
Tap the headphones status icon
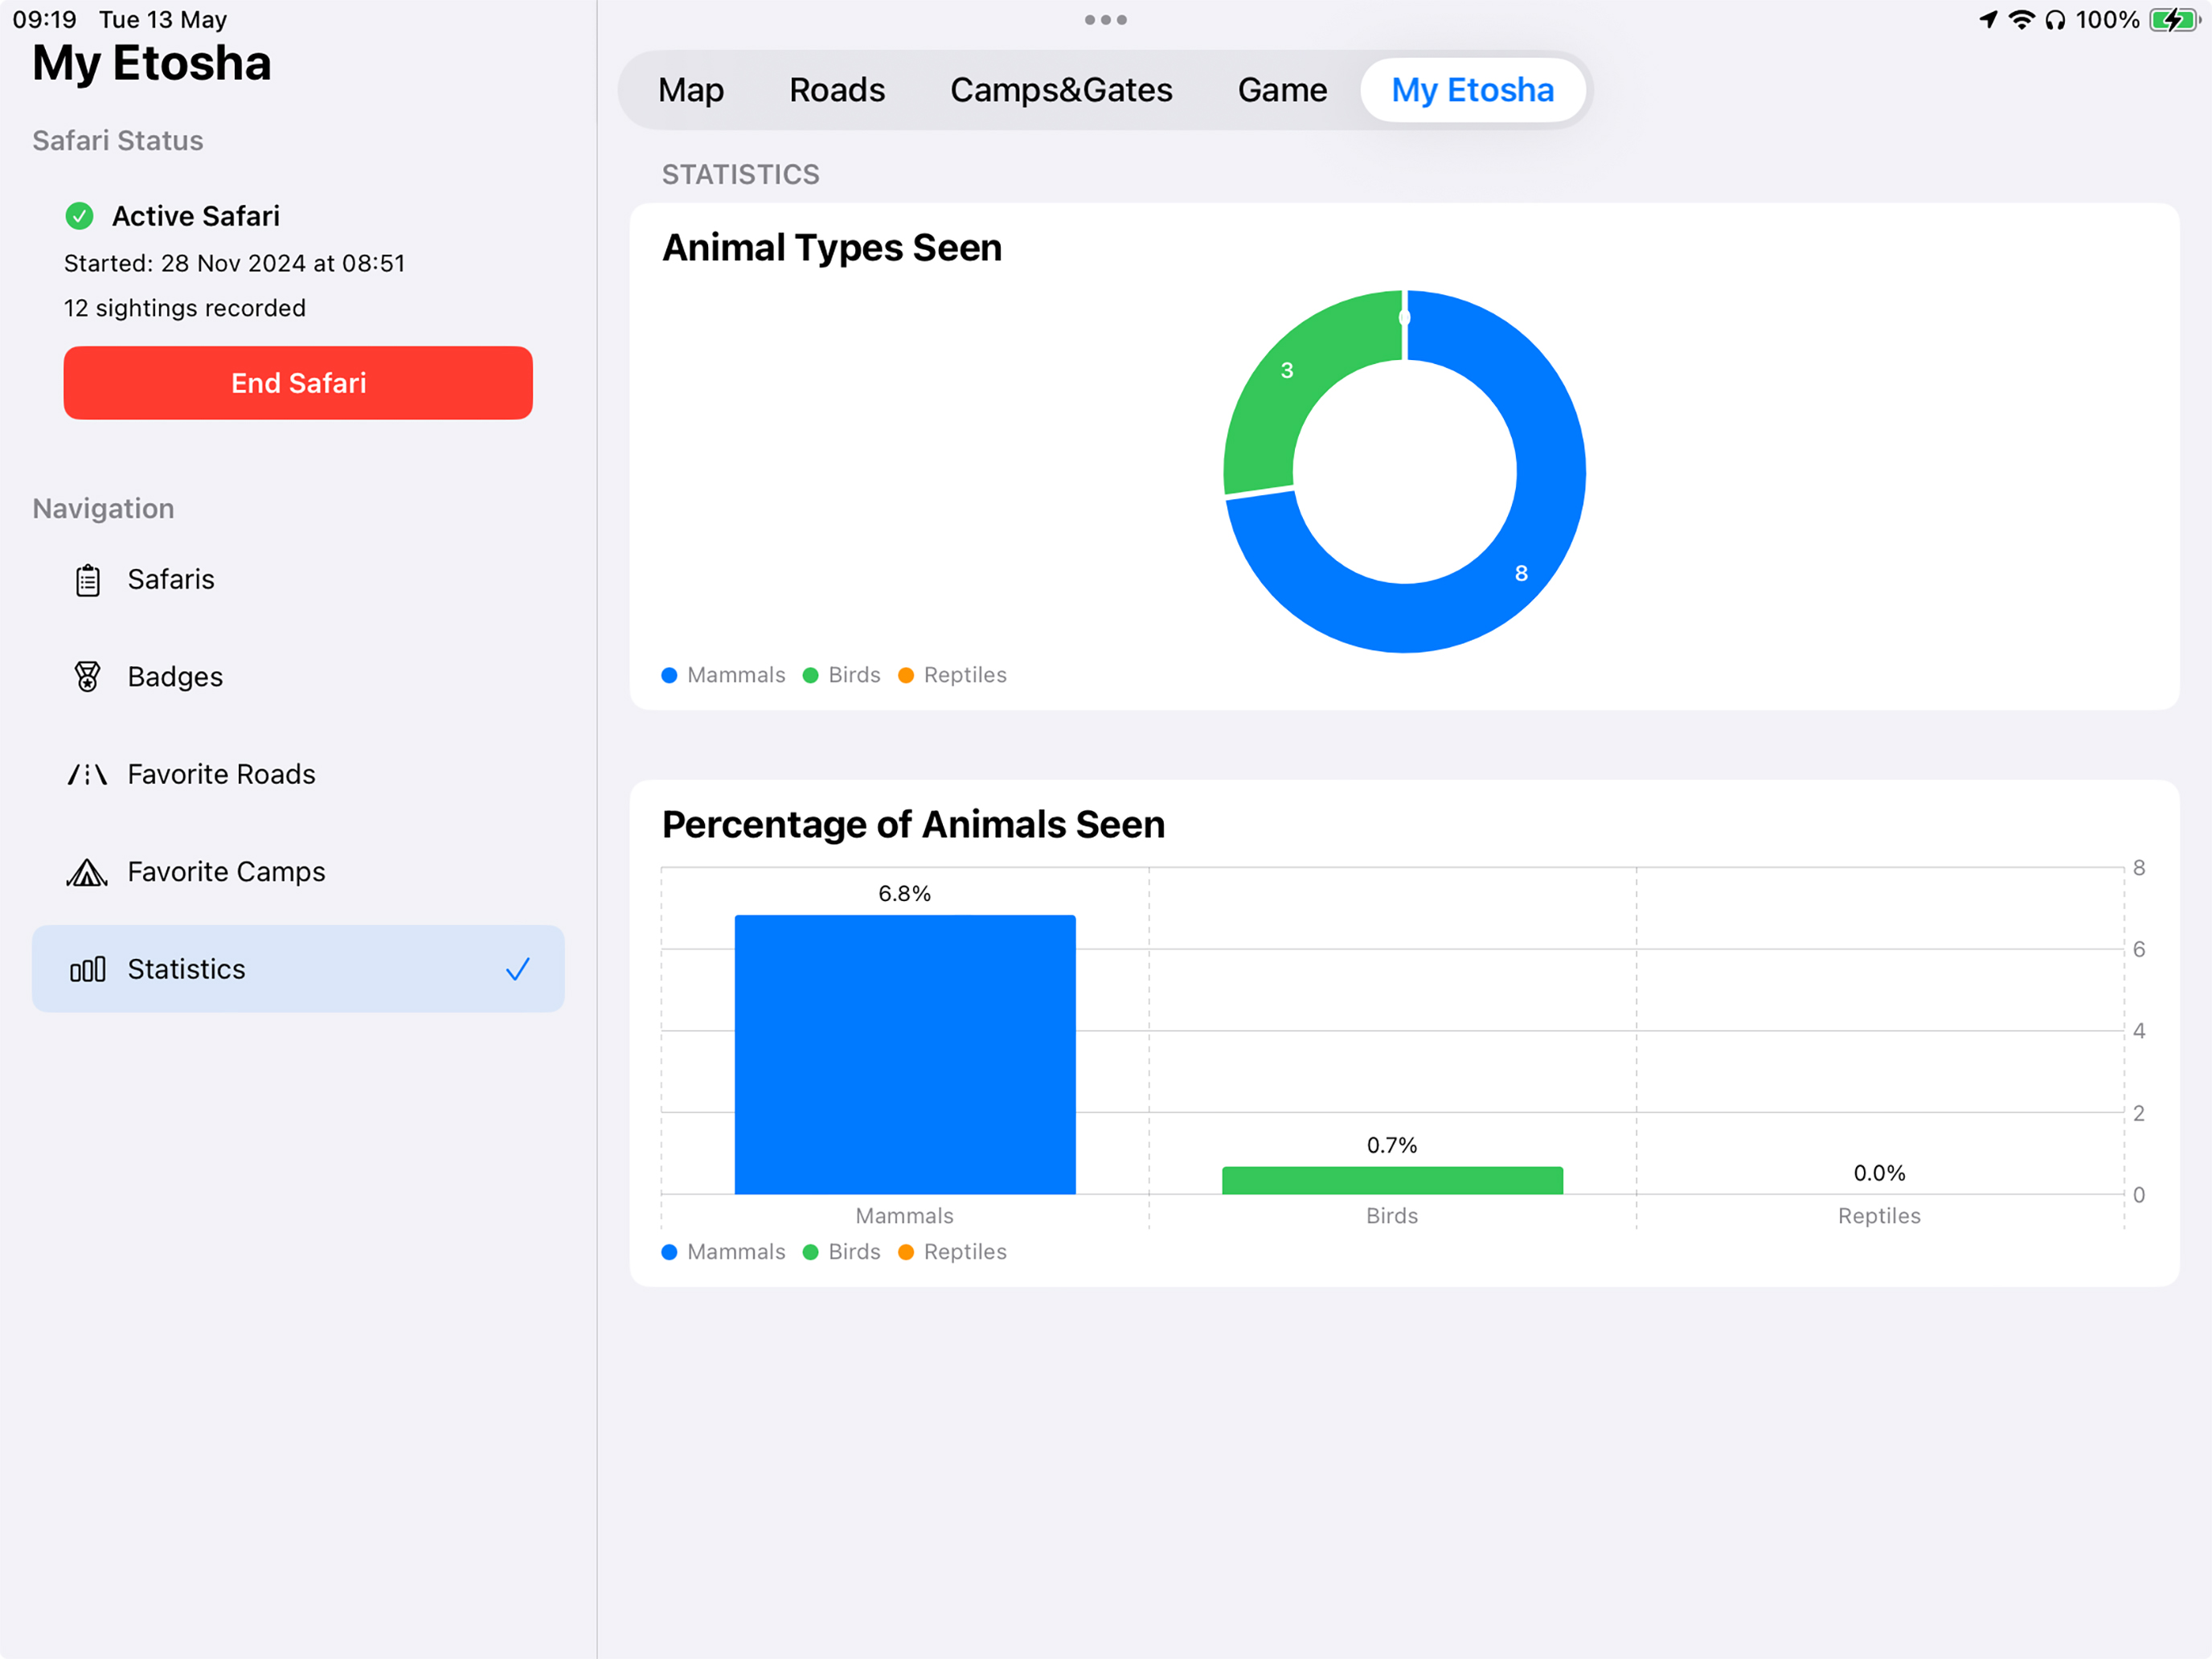coord(2055,20)
